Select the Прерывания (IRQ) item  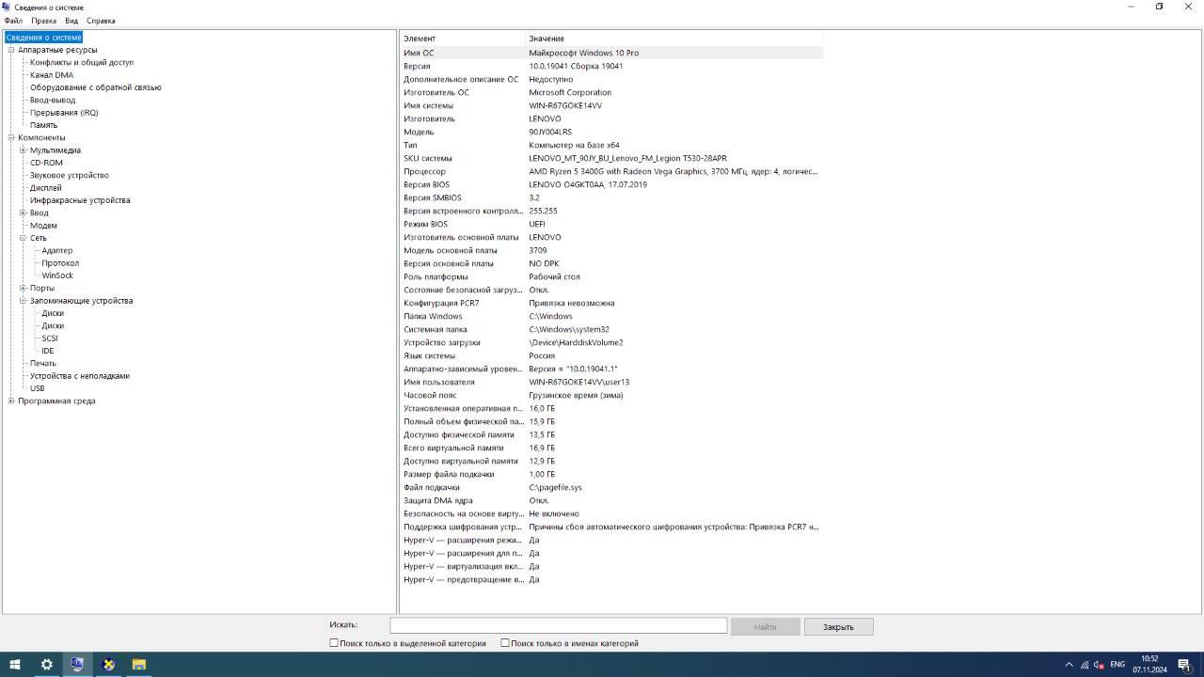click(x=64, y=113)
